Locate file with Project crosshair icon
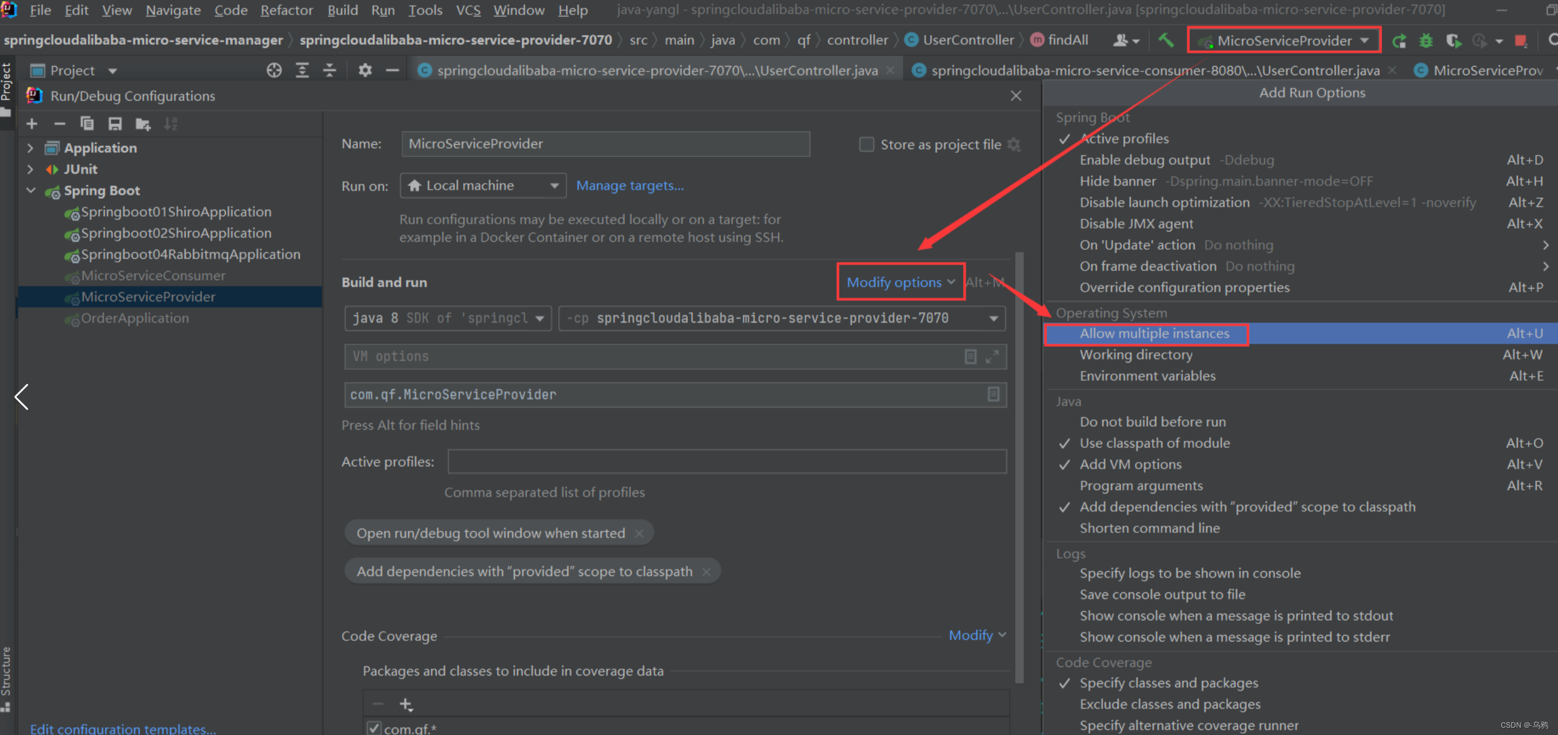Image resolution: width=1558 pixels, height=735 pixels. [x=274, y=70]
